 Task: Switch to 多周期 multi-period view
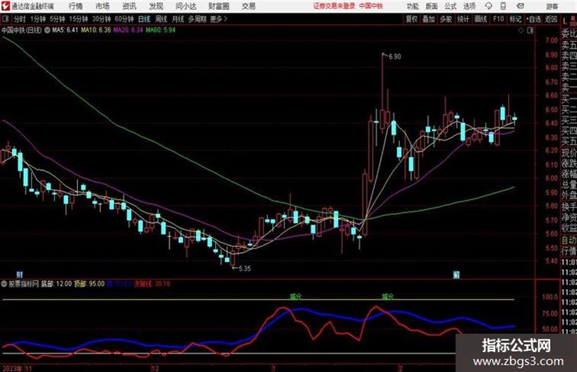tap(197, 19)
